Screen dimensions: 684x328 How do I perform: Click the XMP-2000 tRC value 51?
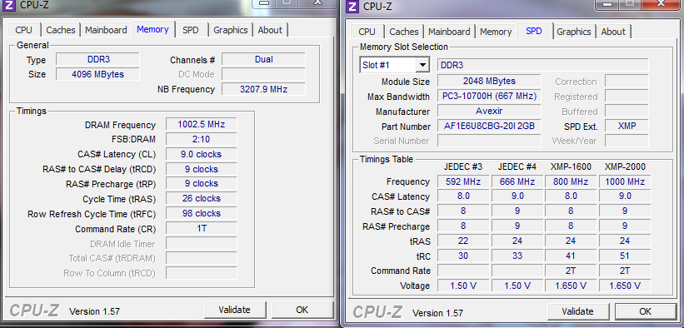point(625,256)
